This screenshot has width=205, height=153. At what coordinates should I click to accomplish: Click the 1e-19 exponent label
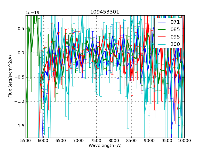click(32, 13)
